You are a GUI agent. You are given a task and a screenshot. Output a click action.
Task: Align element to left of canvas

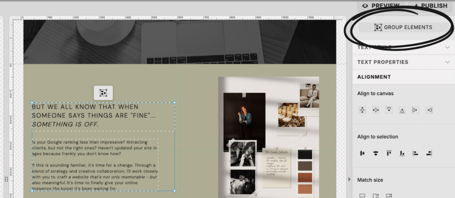coord(415,110)
